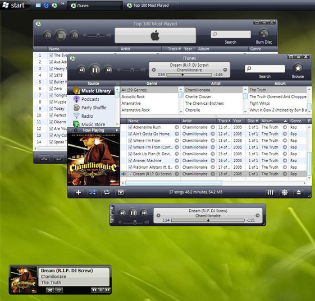The image size is (315, 301).
Task: Click previous track on the desktop album widget
Action: (94, 290)
